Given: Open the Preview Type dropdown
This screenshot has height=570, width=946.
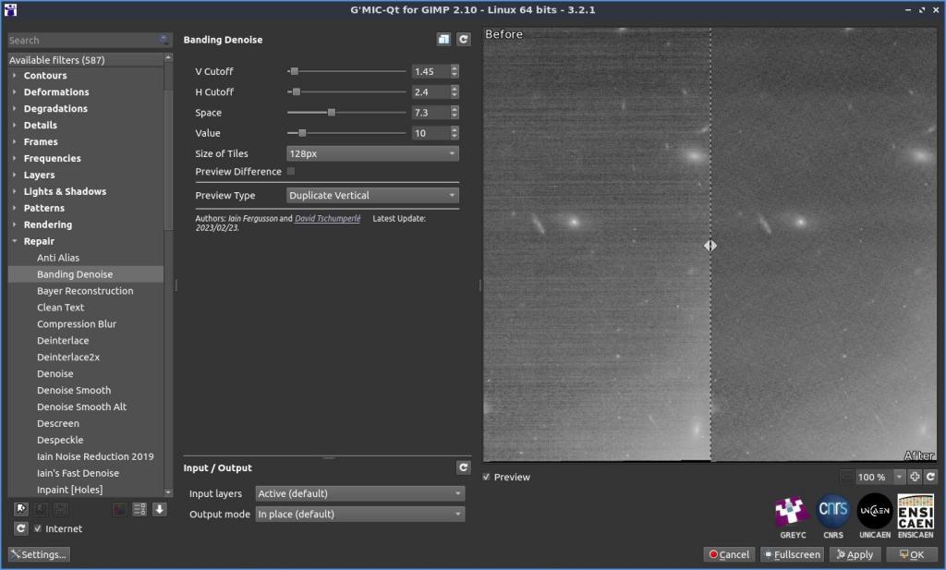Looking at the screenshot, I should (372, 196).
